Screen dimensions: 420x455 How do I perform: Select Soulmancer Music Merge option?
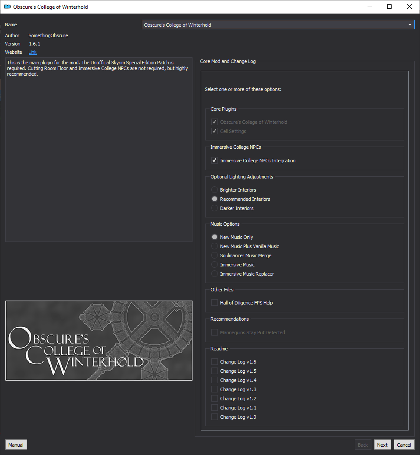214,255
